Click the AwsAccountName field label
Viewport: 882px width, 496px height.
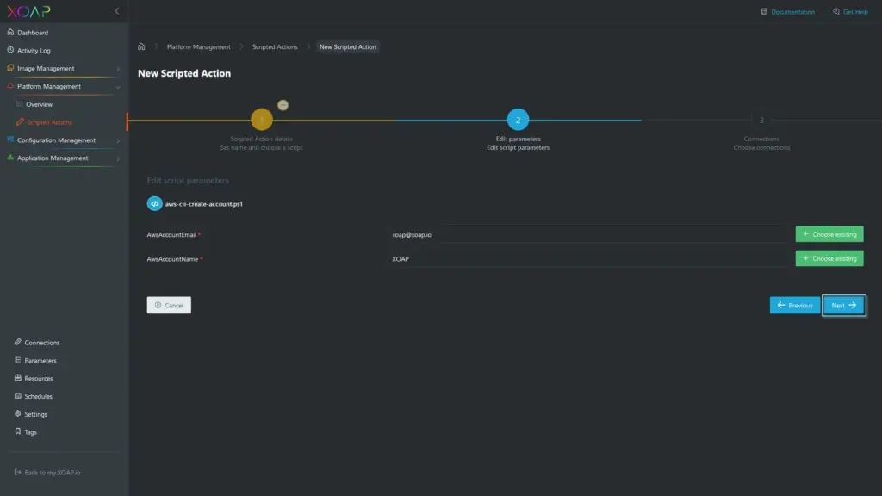tap(172, 259)
